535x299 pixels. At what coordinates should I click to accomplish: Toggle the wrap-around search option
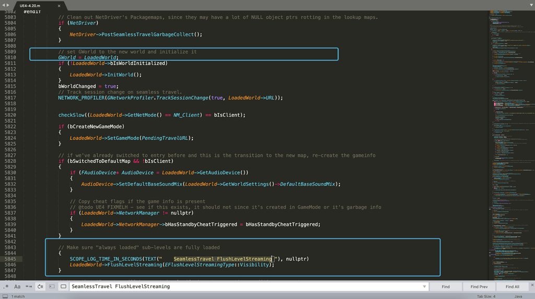click(40, 286)
